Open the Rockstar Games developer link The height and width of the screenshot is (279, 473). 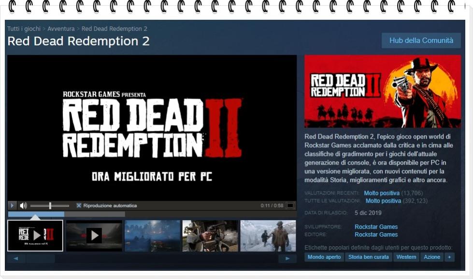click(x=376, y=226)
